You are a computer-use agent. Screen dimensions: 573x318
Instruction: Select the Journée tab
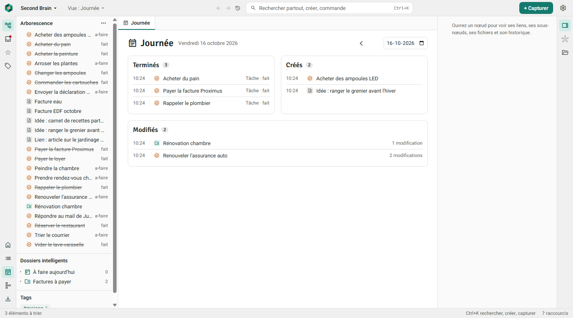pos(136,23)
